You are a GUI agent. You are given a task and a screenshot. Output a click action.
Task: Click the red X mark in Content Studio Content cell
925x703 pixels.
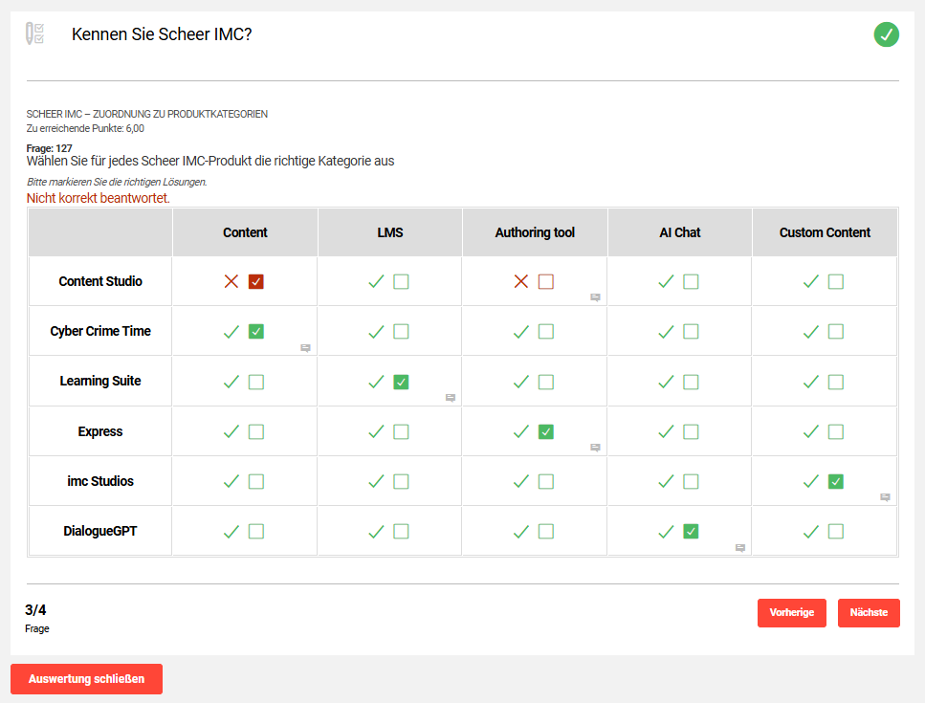[x=231, y=281]
